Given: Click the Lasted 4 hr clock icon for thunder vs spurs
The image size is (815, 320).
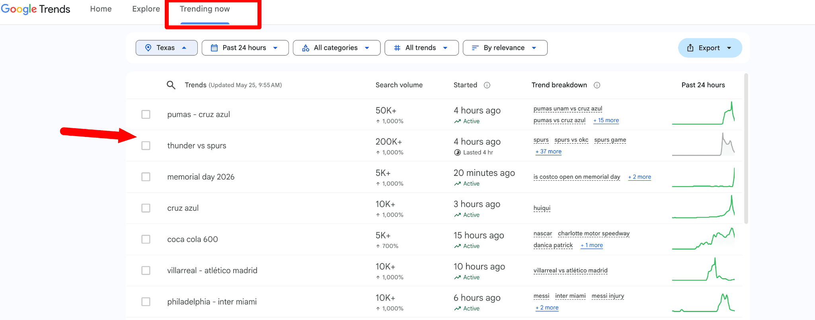Looking at the screenshot, I should (x=458, y=152).
